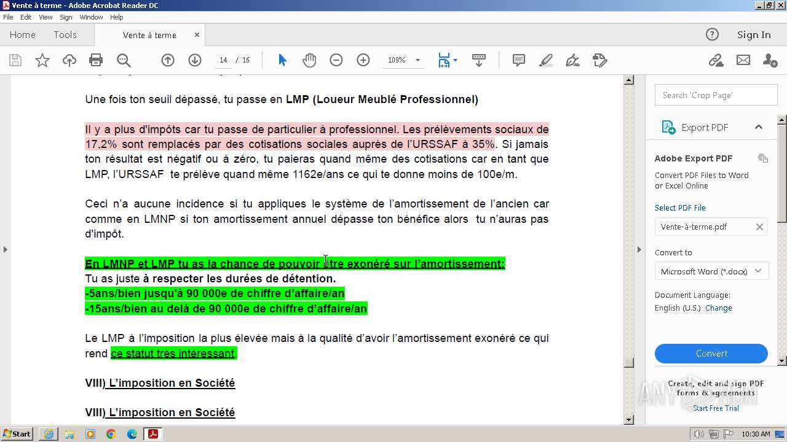Change the document language via the Change link
The height and width of the screenshot is (442, 787).
[x=718, y=308]
